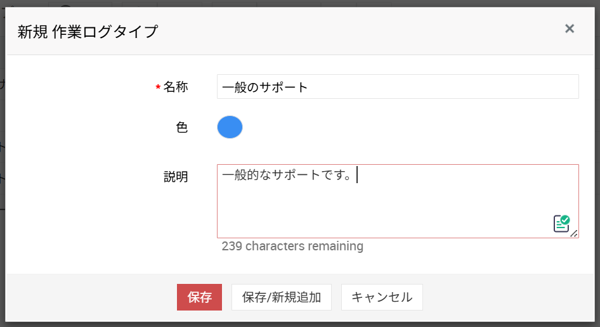600x327 pixels.
Task: Click the red required asterisk marker
Action: click(158, 88)
